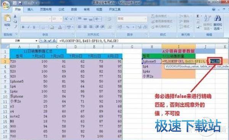Image resolution: width=229 pixels, height=140 pixels.
Task: Apply the Fill Color bucket
Action: click(x=52, y=27)
